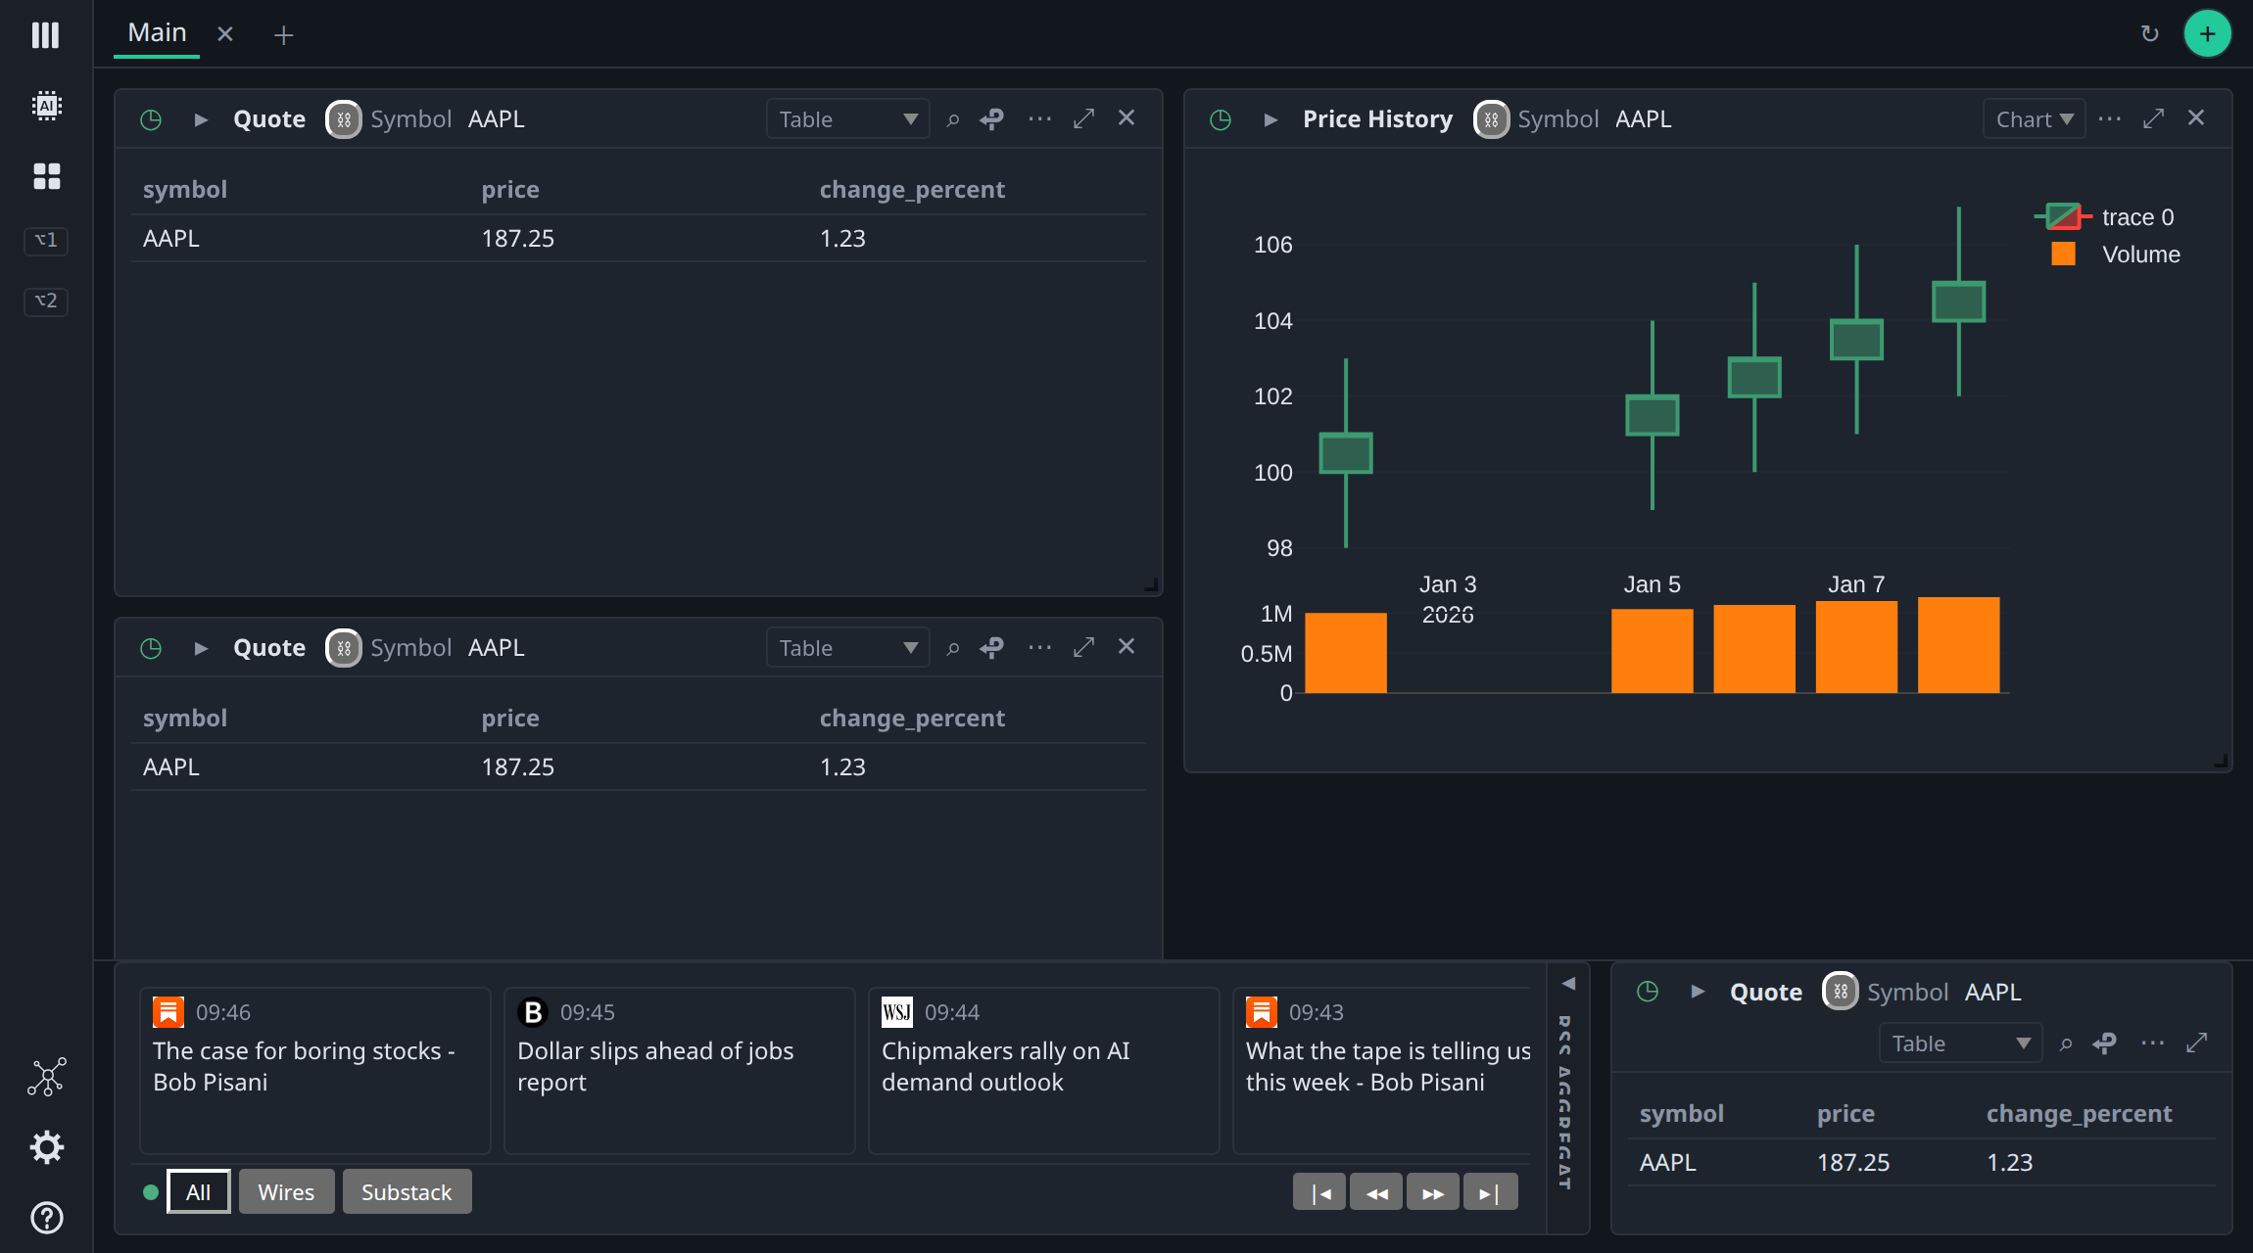This screenshot has width=2253, height=1253.
Task: Open the help question mark icon
Action: [46, 1218]
